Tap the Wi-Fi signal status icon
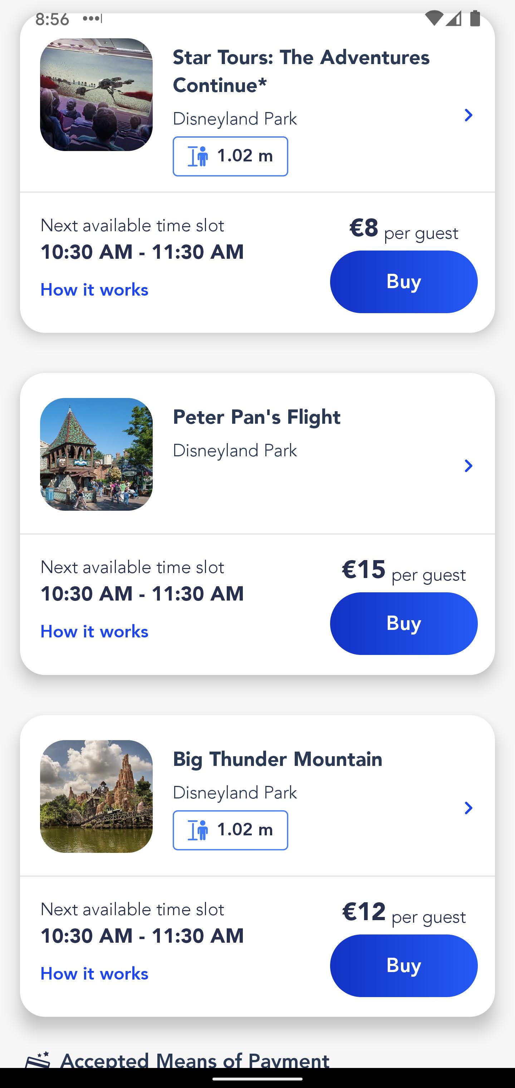This screenshot has width=515, height=1088. [433, 19]
